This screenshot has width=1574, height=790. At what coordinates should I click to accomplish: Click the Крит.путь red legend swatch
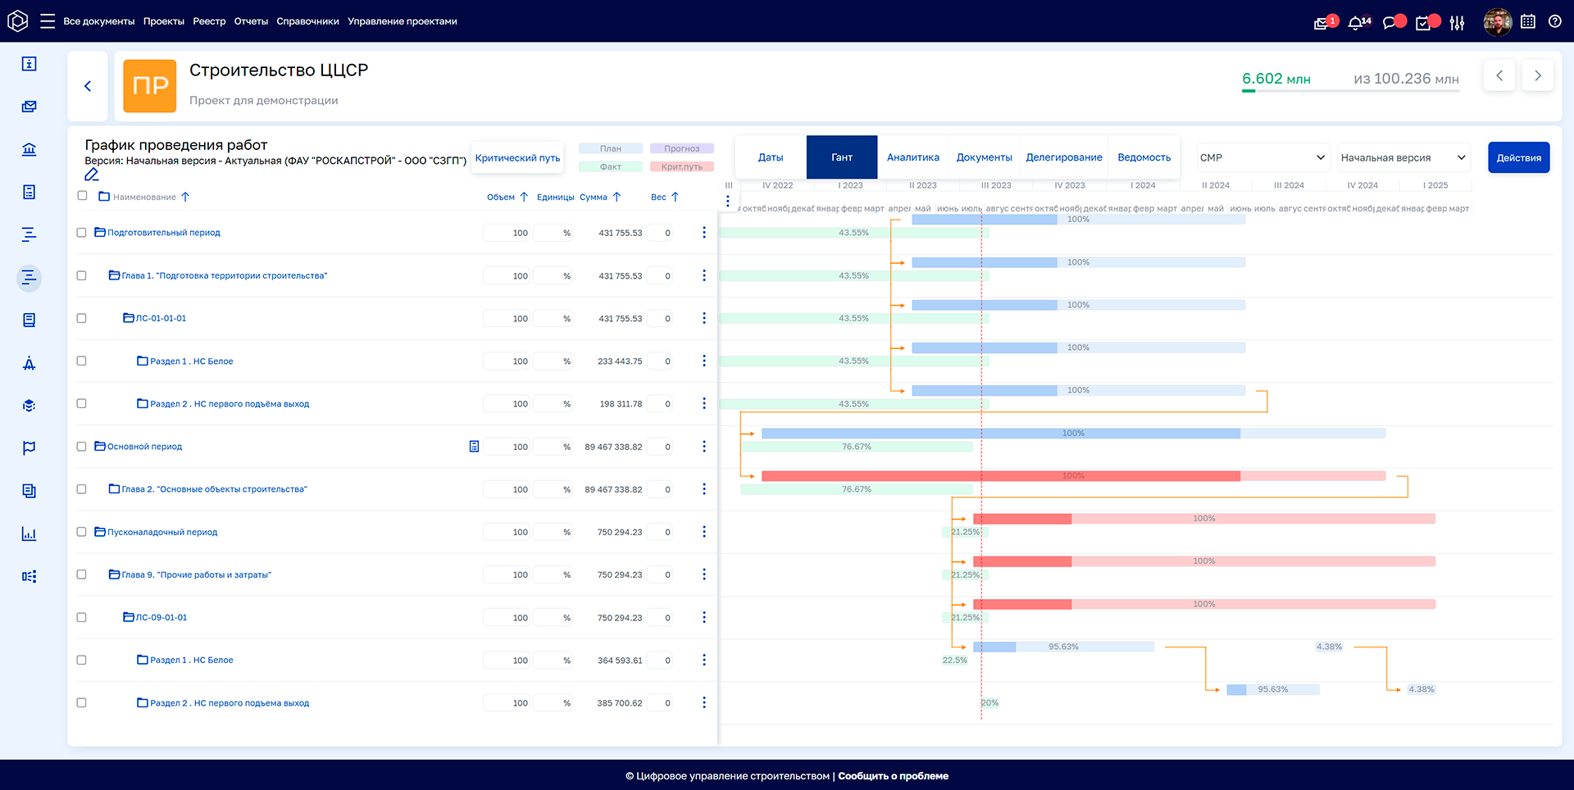[x=682, y=167]
